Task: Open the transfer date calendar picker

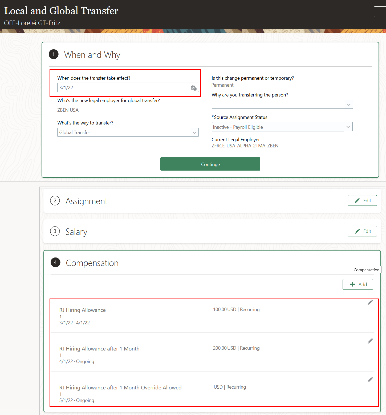Action: tap(194, 88)
